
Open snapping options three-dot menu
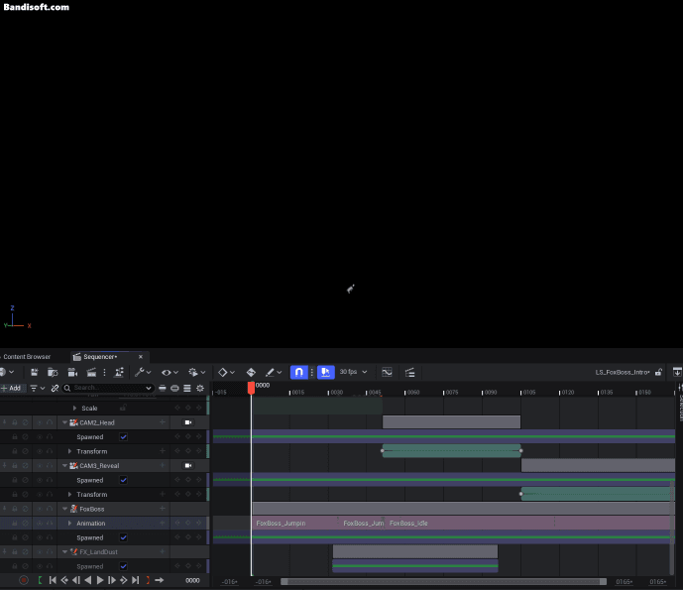tap(312, 372)
